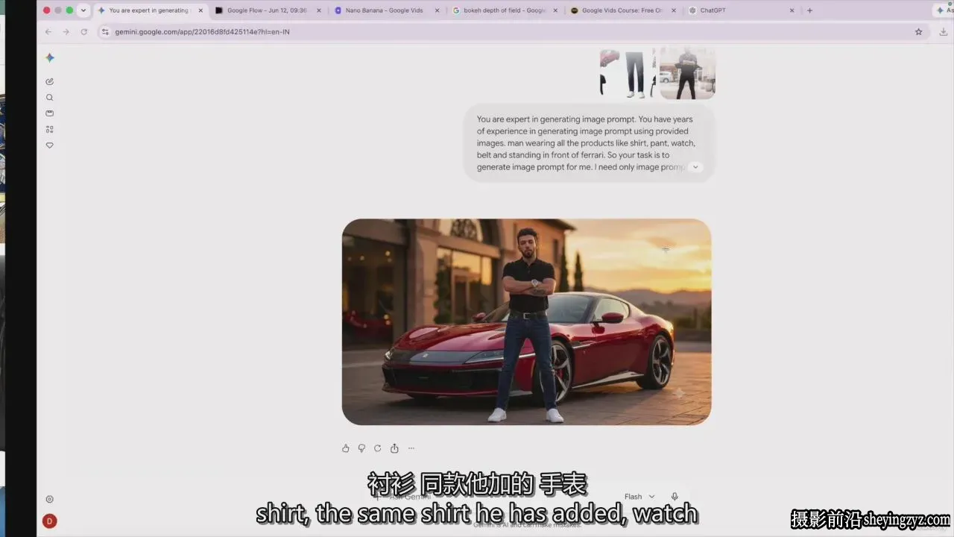
Task: Open the browser downloads icon
Action: (944, 32)
